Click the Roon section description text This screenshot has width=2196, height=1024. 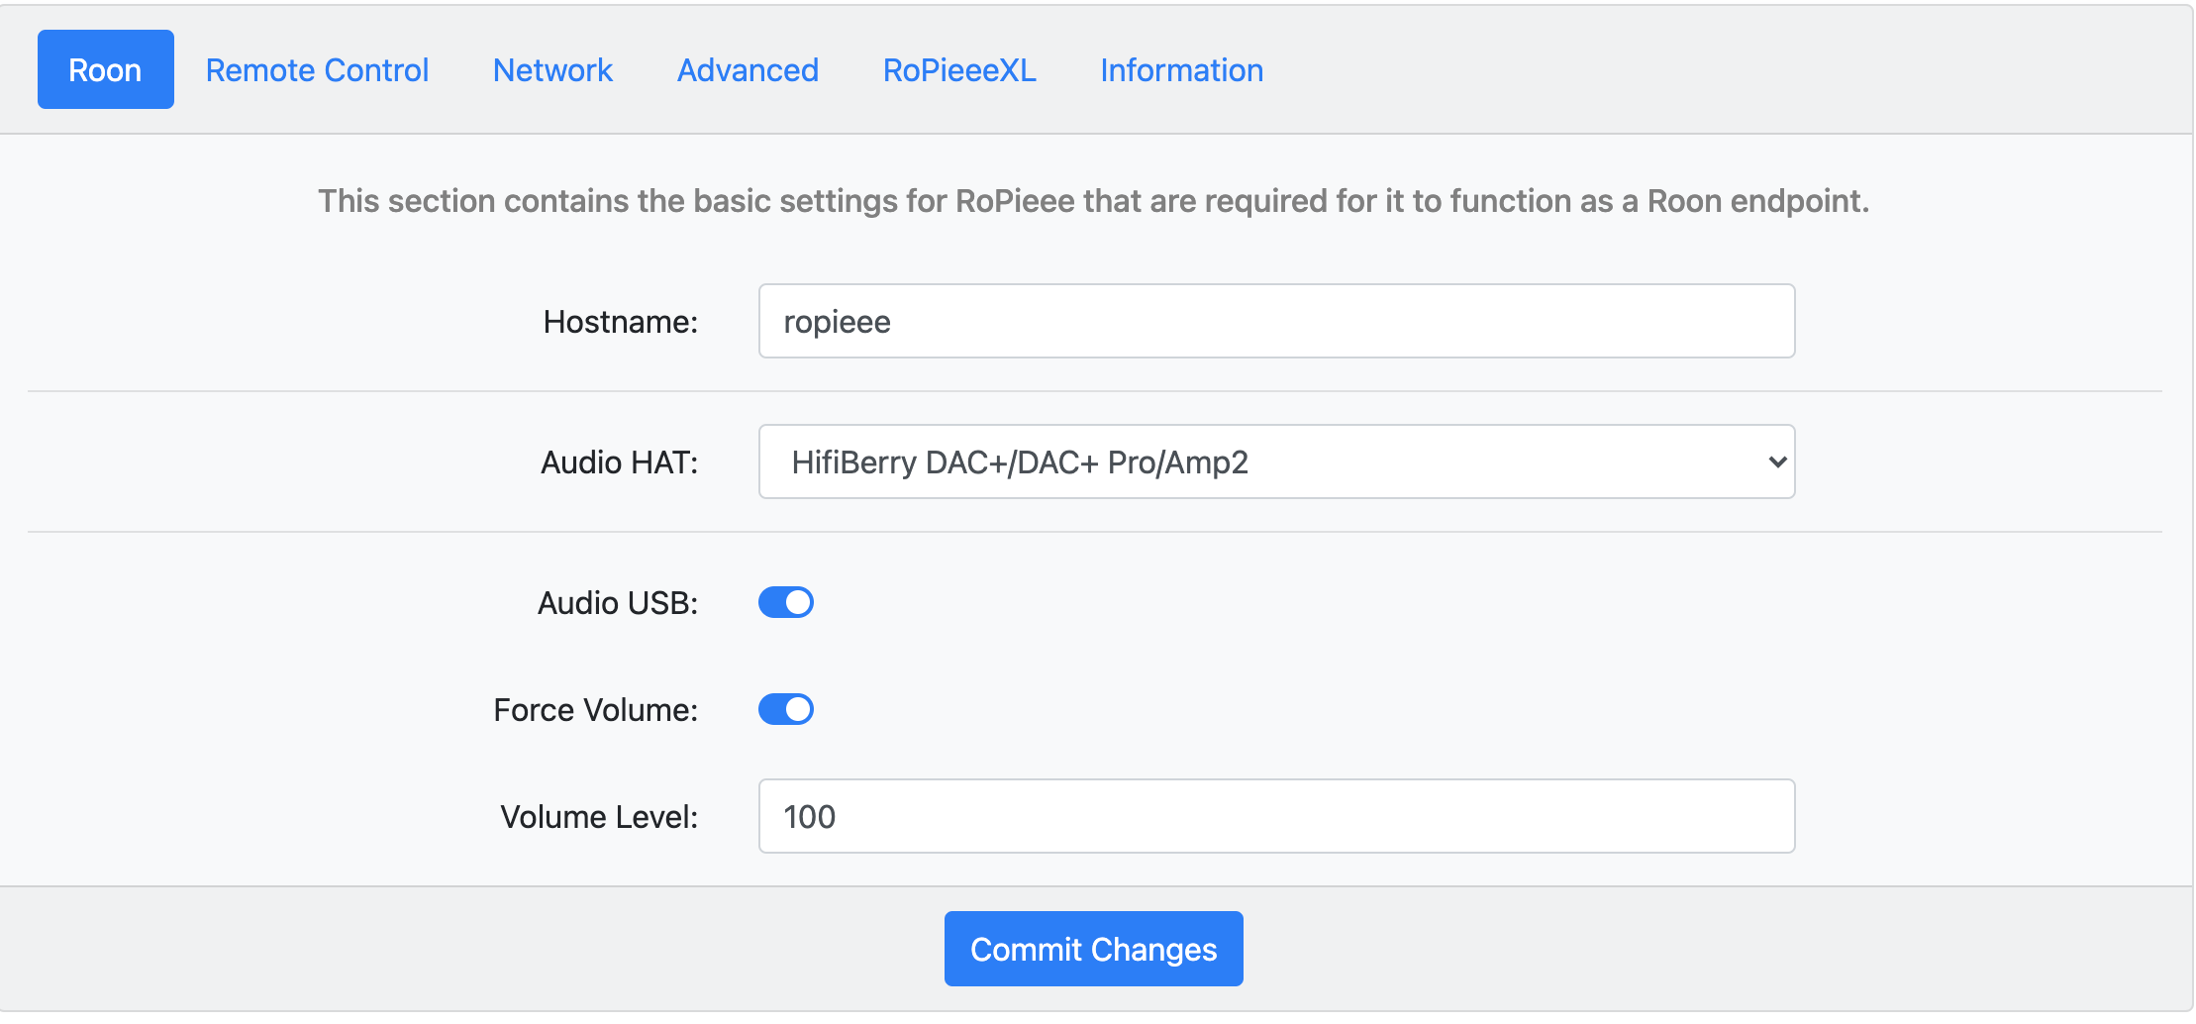click(x=1093, y=201)
